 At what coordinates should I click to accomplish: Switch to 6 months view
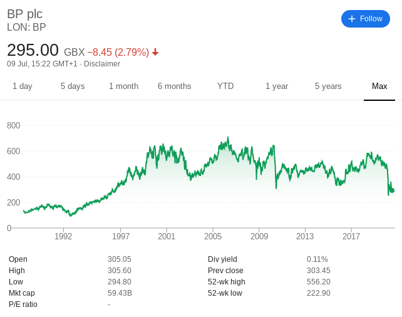[174, 86]
